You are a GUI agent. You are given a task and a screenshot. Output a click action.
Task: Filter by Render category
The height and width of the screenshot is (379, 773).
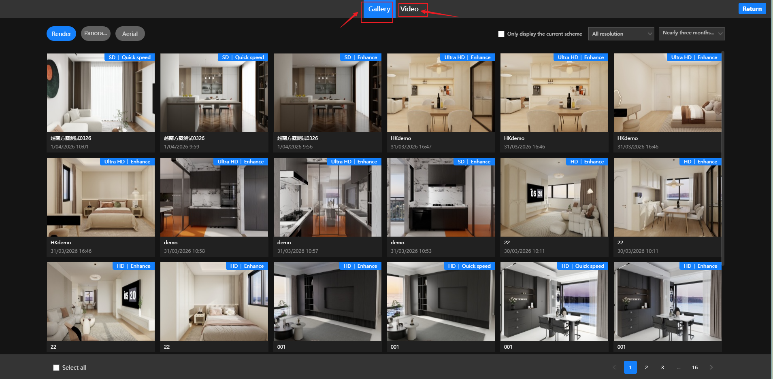[61, 34]
